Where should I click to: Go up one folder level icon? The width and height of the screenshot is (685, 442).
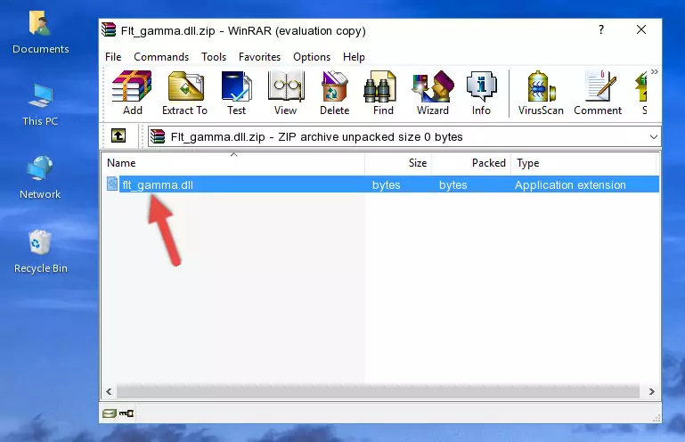[118, 136]
